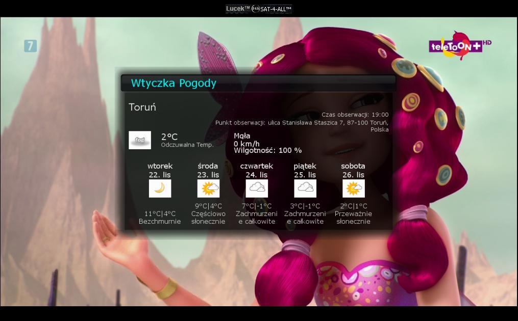Click the Mgła condition text

click(242, 136)
